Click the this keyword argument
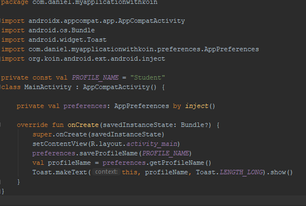The image size is (306, 206). [130, 173]
